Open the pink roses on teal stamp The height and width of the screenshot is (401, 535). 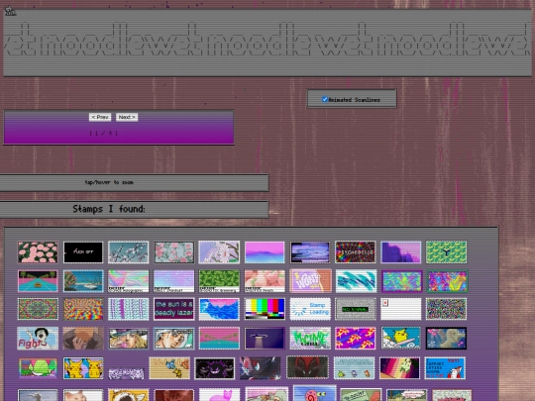pos(173,252)
